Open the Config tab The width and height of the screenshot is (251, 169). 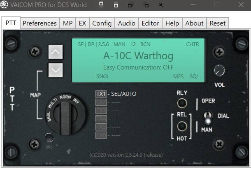(x=102, y=23)
